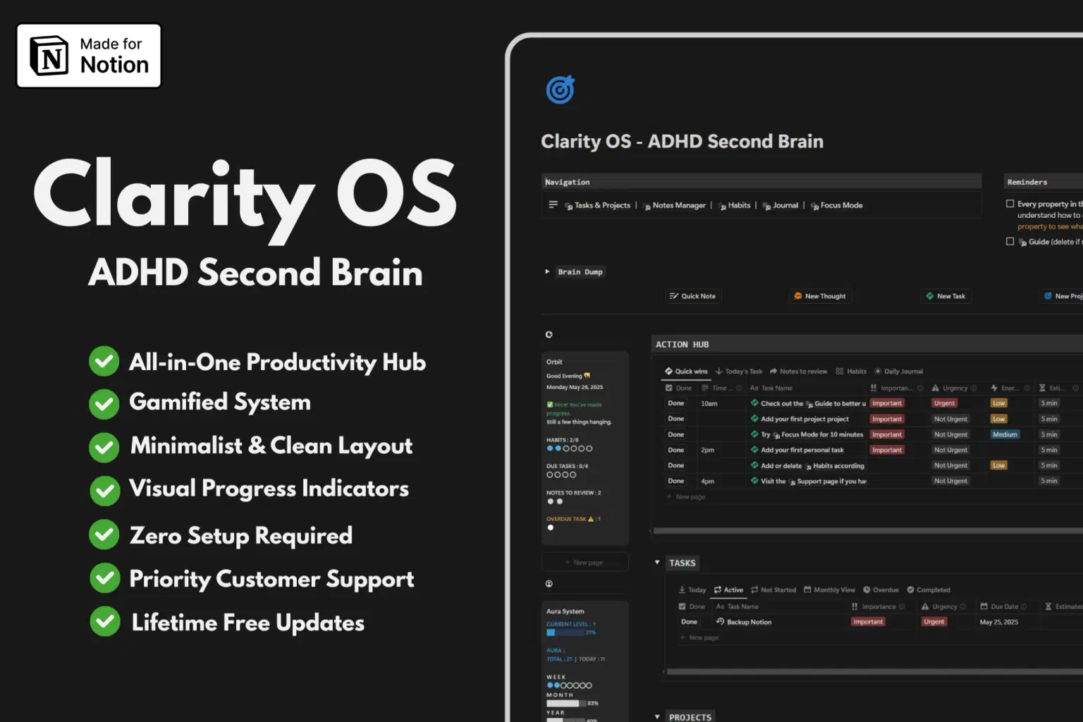Collapse the PROJECTS section
This screenshot has height=722, width=1083.
pyautogui.click(x=656, y=716)
